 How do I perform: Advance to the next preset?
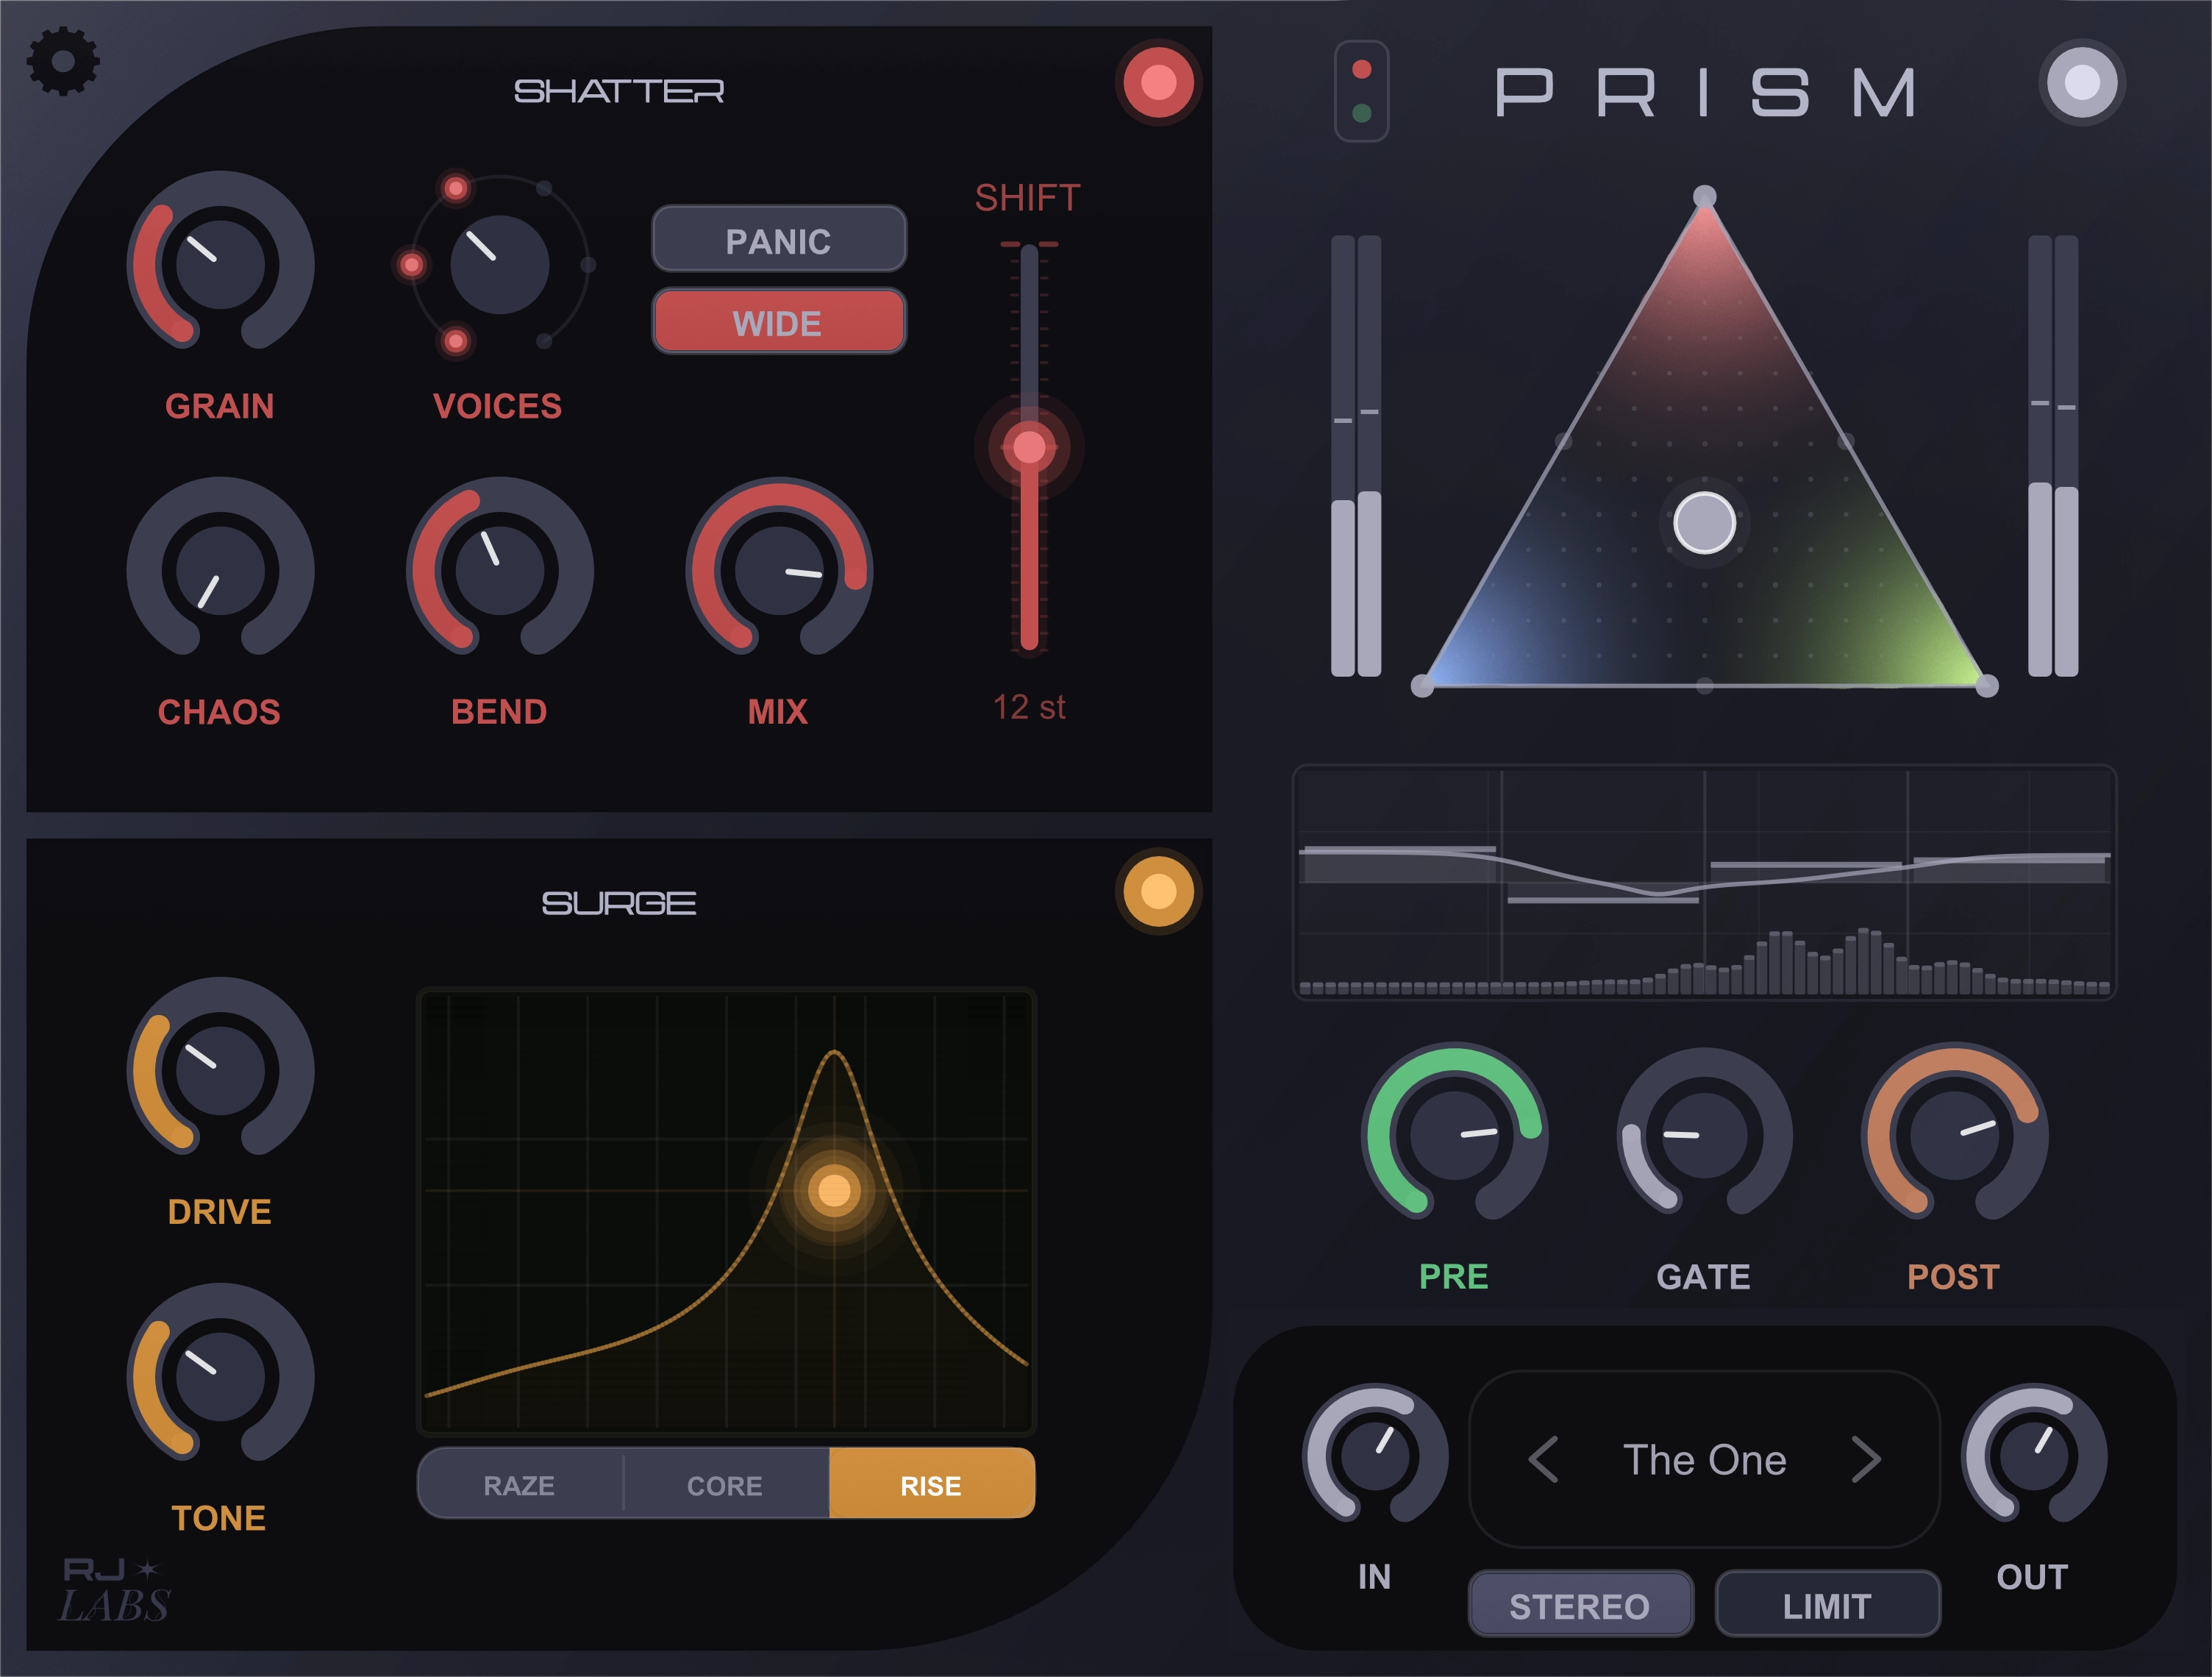coord(1866,1461)
